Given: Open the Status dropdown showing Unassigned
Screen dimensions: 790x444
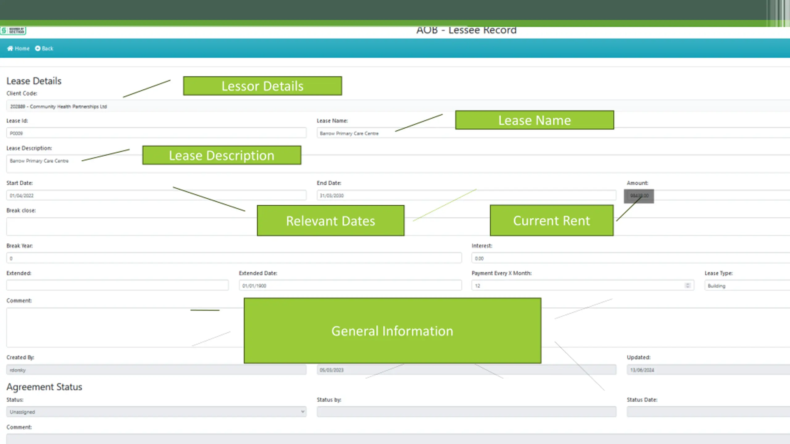Looking at the screenshot, I should 156,412.
